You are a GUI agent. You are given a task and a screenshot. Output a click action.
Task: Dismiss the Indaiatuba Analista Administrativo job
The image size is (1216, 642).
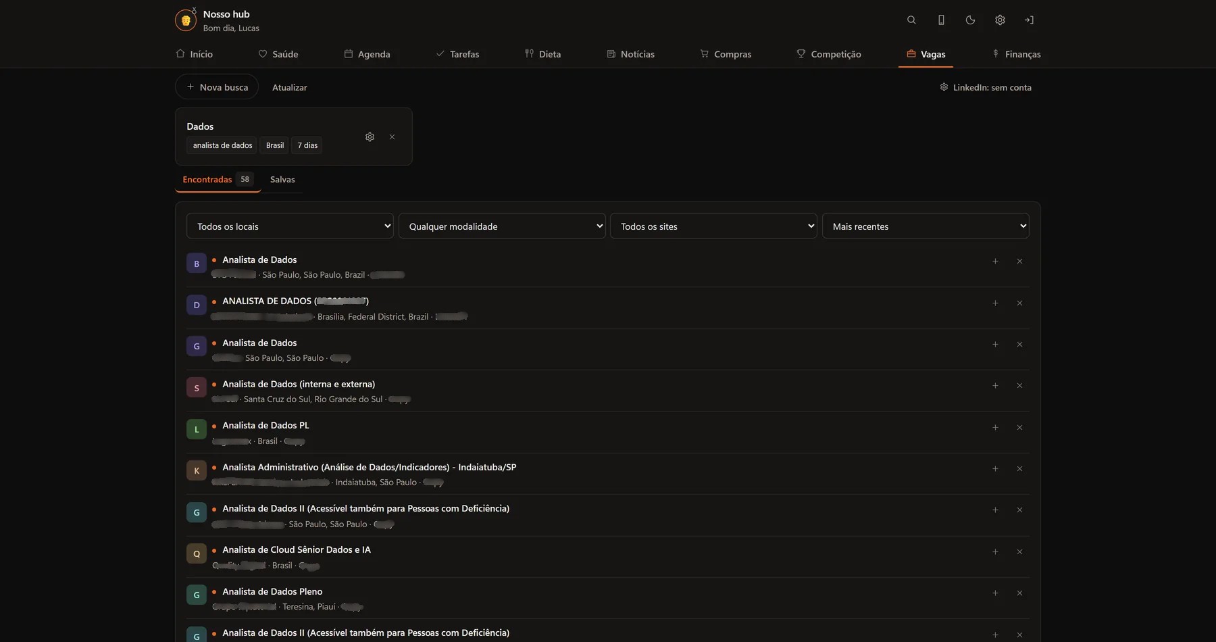tap(1019, 469)
